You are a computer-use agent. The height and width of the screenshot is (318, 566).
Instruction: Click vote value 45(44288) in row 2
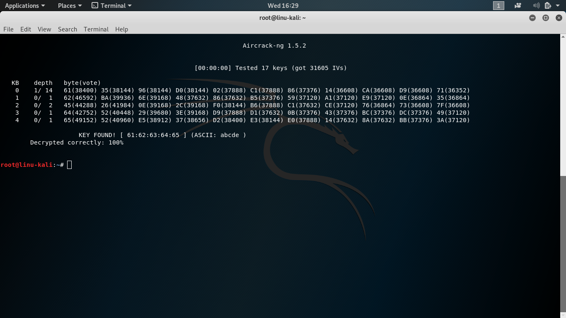80,105
